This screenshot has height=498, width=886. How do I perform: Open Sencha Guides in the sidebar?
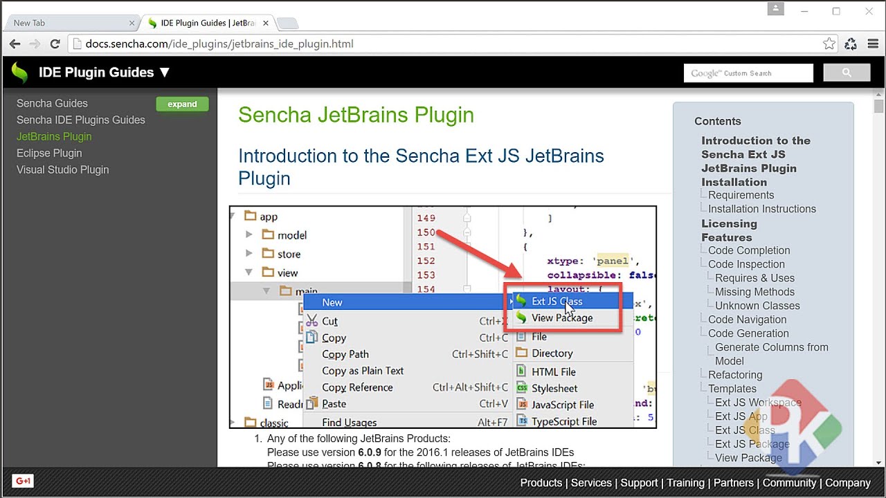[52, 103]
